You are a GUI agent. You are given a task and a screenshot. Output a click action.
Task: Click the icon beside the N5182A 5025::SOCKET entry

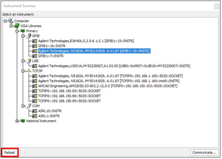pos(35,76)
